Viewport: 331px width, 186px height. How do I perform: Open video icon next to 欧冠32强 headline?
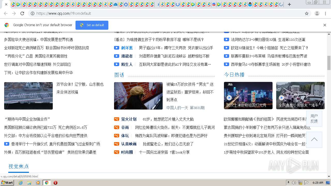[227, 48]
